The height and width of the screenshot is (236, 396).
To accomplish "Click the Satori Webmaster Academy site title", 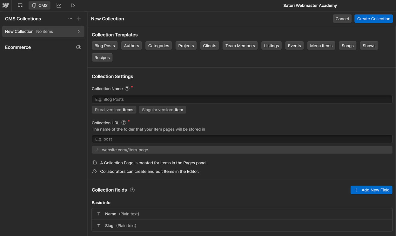I will (x=310, y=5).
